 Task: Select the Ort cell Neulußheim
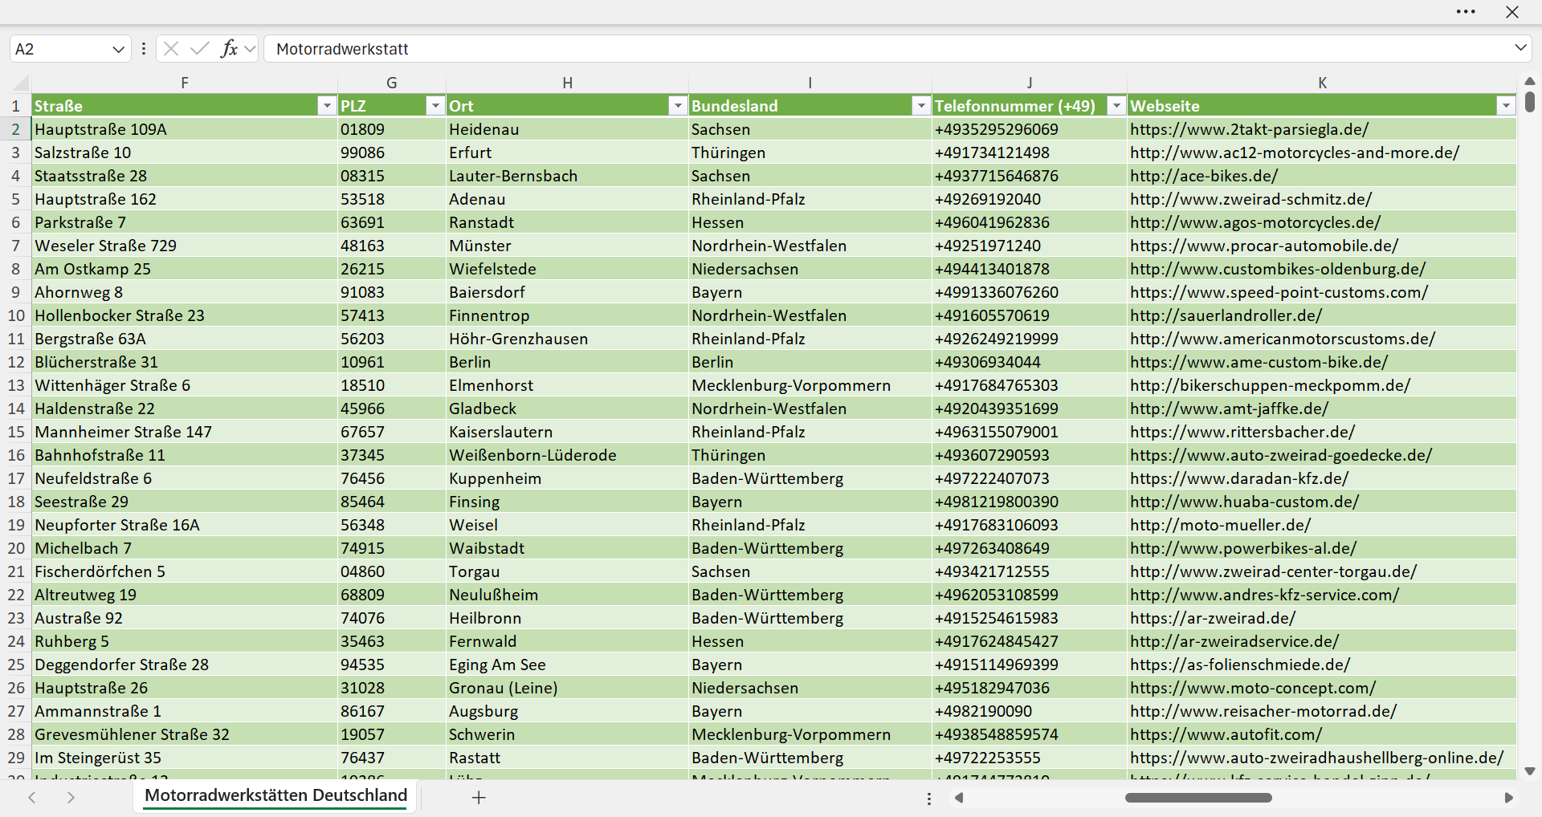coord(567,595)
